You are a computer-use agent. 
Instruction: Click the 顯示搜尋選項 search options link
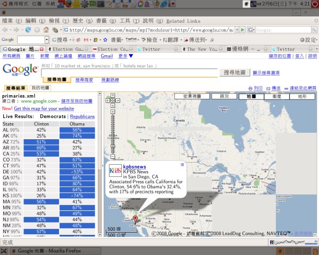[x=266, y=73]
